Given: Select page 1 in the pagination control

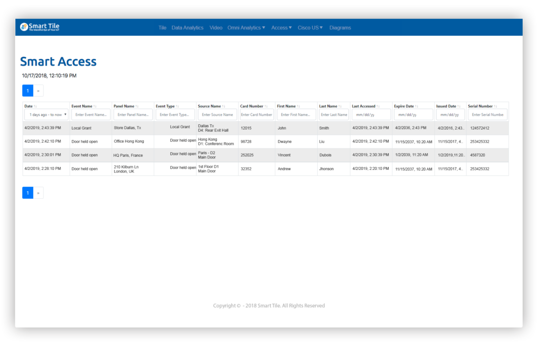Looking at the screenshot, I should pyautogui.click(x=27, y=90).
